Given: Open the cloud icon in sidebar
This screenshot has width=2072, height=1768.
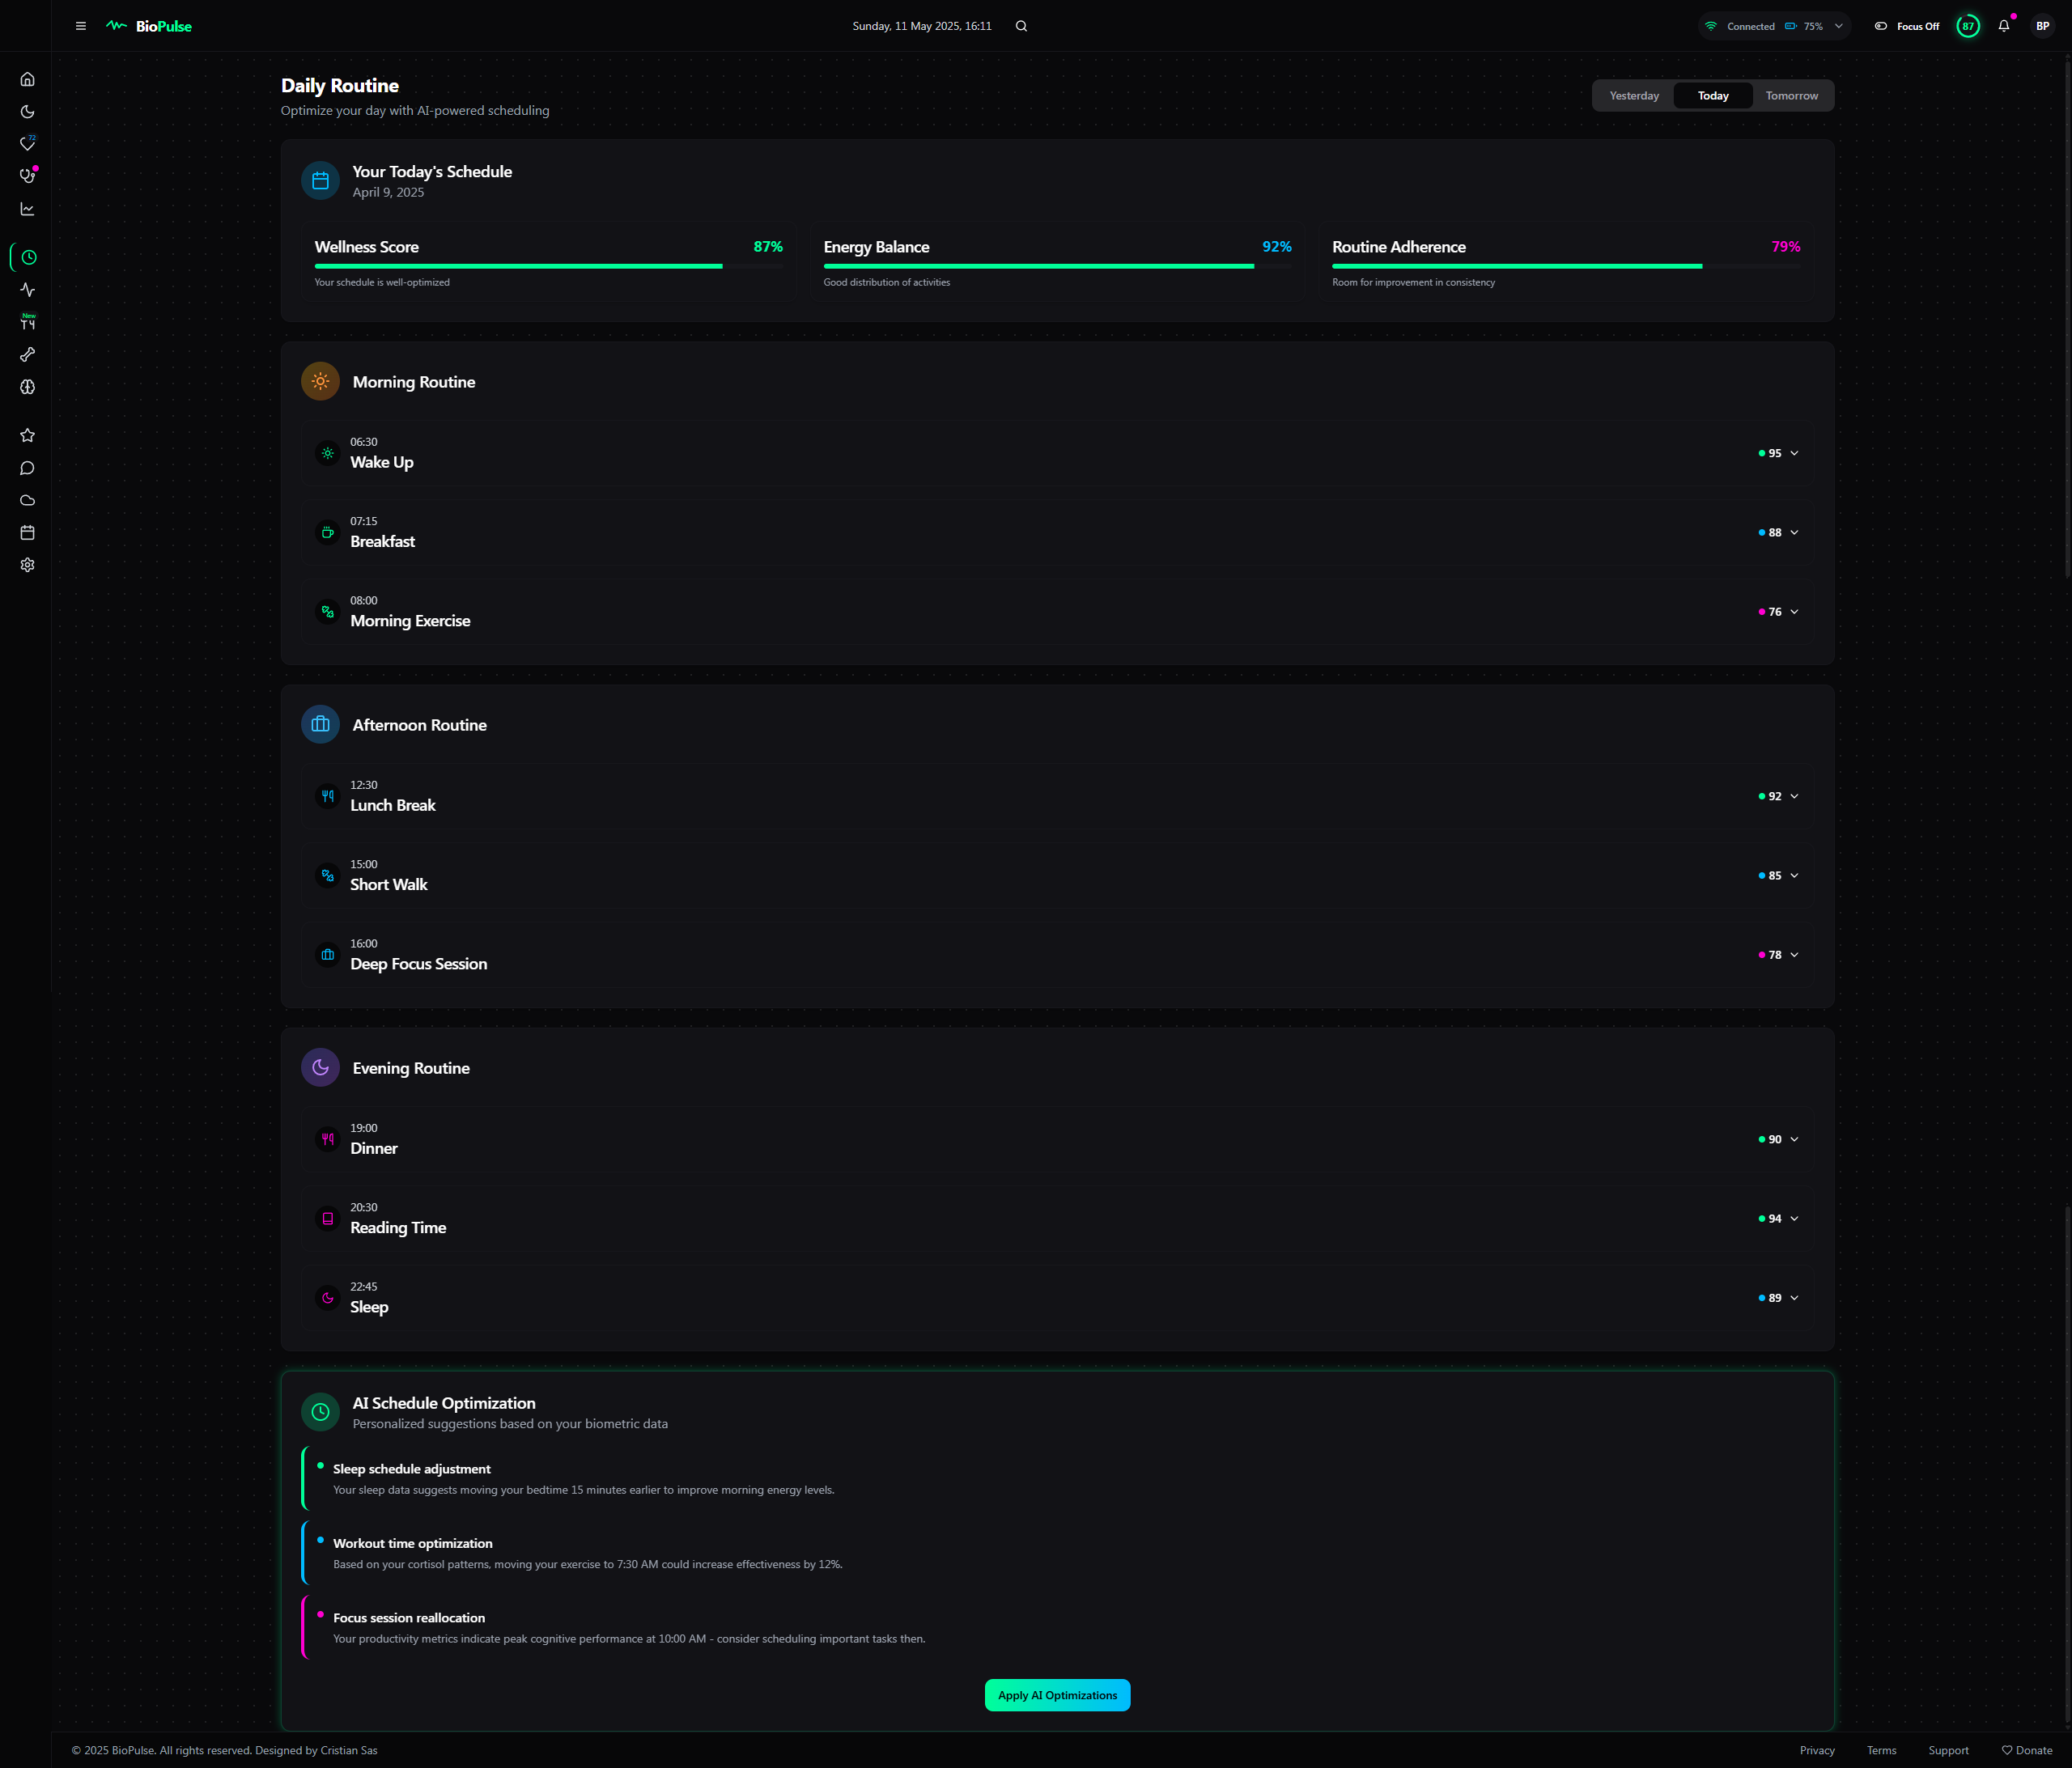Looking at the screenshot, I should (x=28, y=500).
